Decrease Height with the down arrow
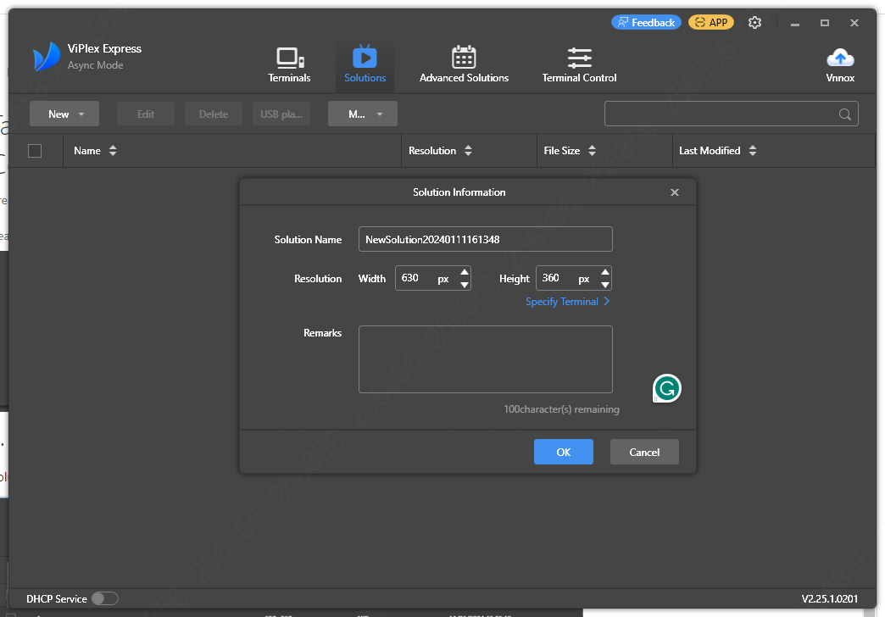This screenshot has height=617, width=885. [604, 283]
